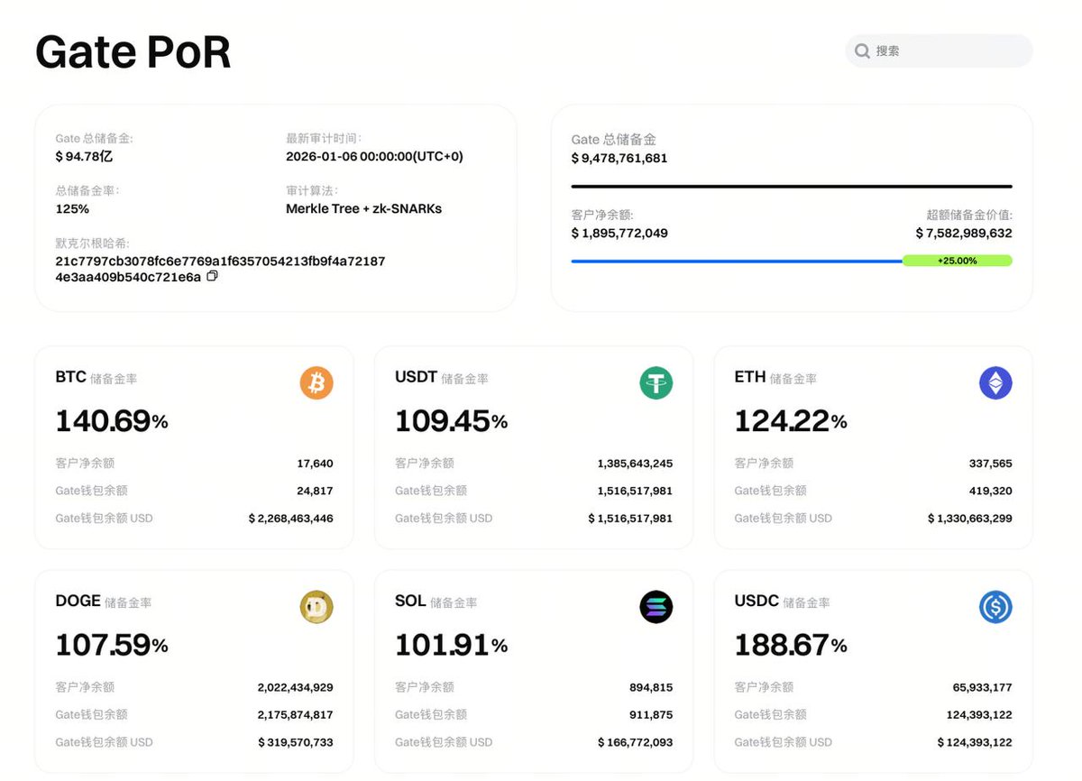The image size is (1082, 781).
Task: Copy the Merkle root hash
Action: point(212,277)
